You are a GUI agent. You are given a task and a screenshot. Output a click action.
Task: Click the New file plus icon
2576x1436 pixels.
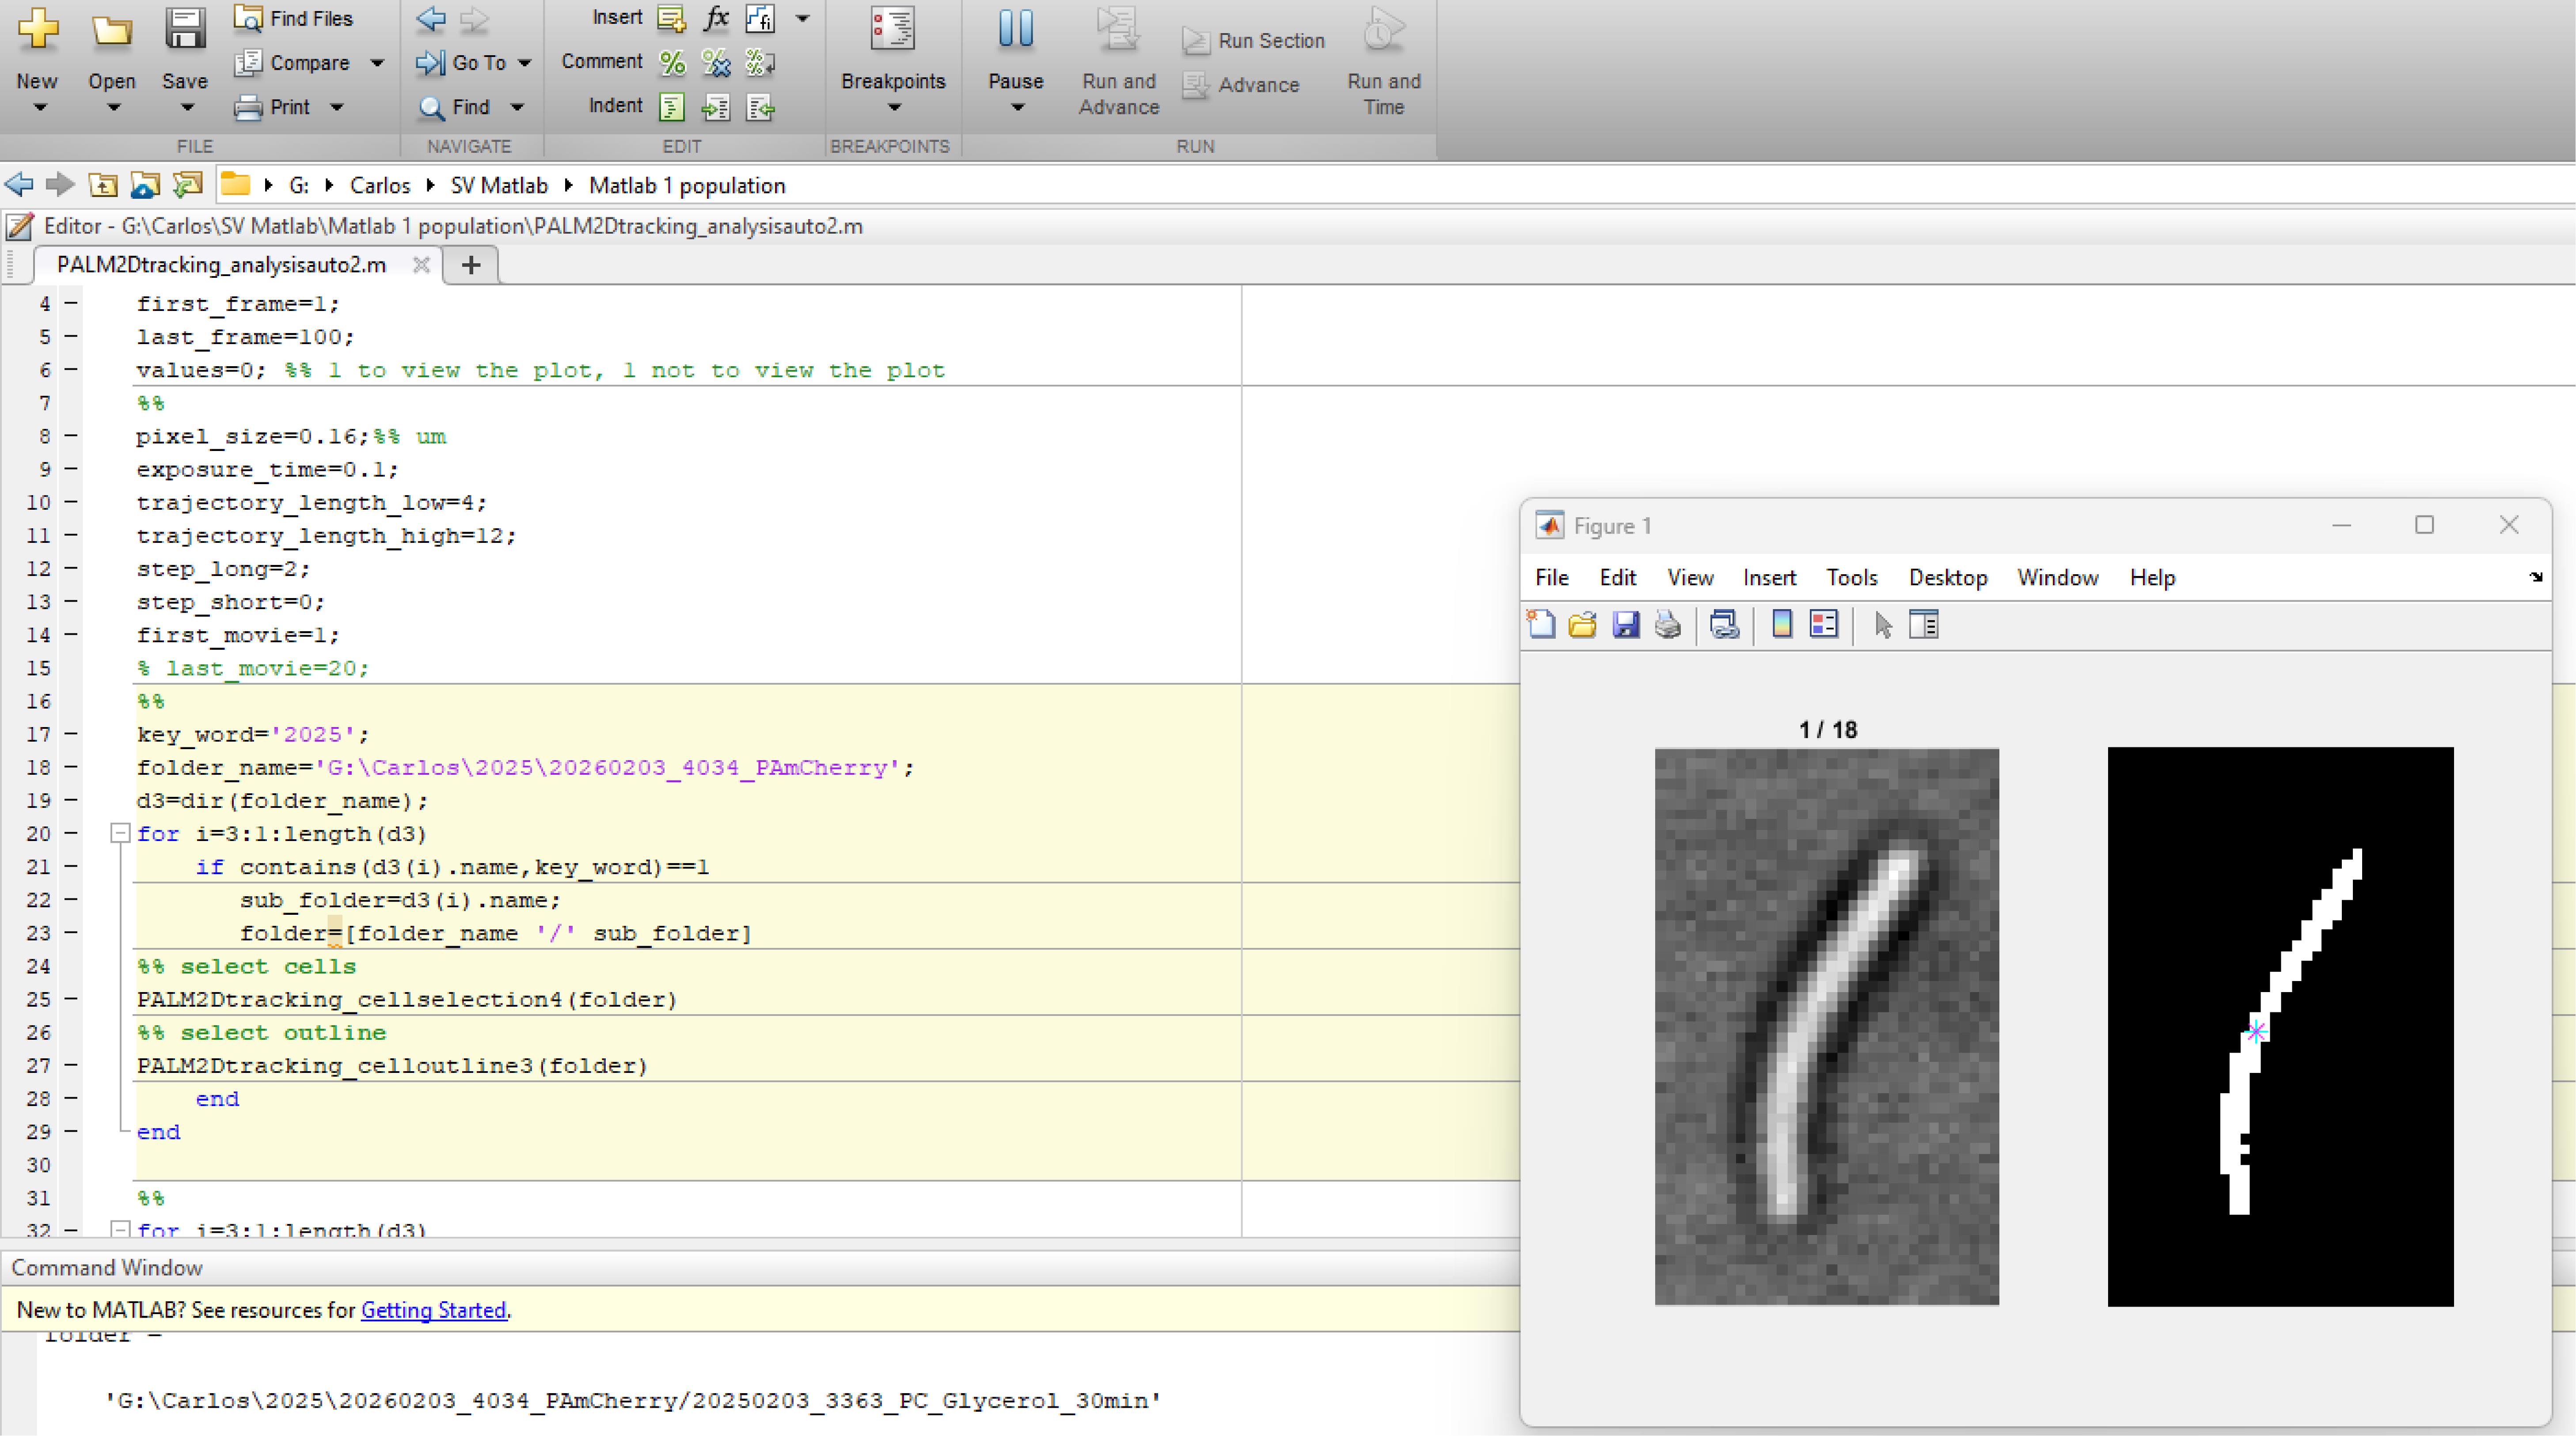click(x=38, y=29)
